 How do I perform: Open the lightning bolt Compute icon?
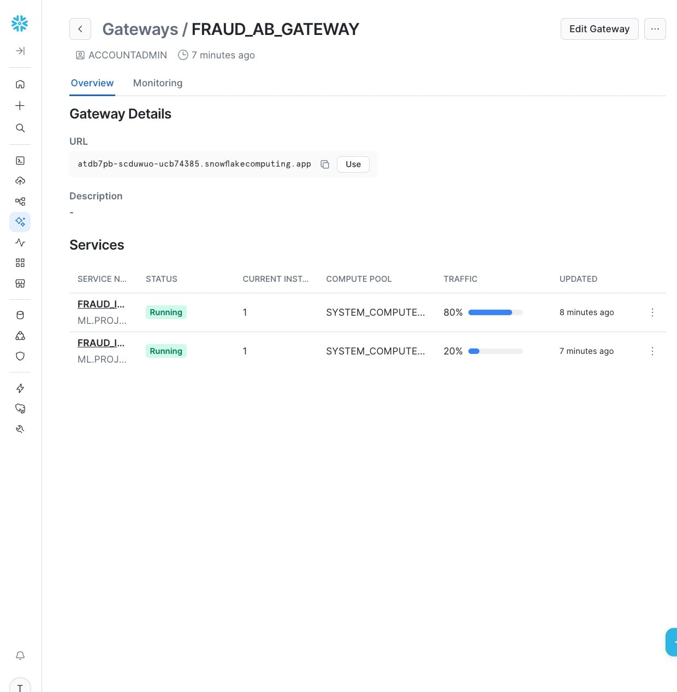click(x=20, y=388)
